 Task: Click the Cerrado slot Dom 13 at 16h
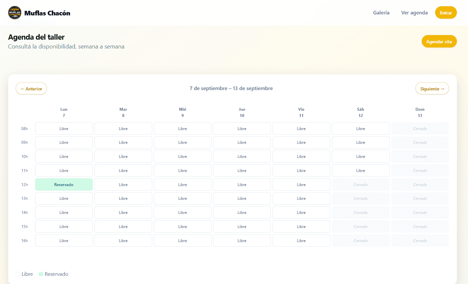[420, 241]
